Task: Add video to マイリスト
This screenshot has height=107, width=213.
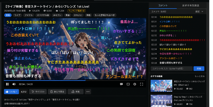Action: click(38, 91)
